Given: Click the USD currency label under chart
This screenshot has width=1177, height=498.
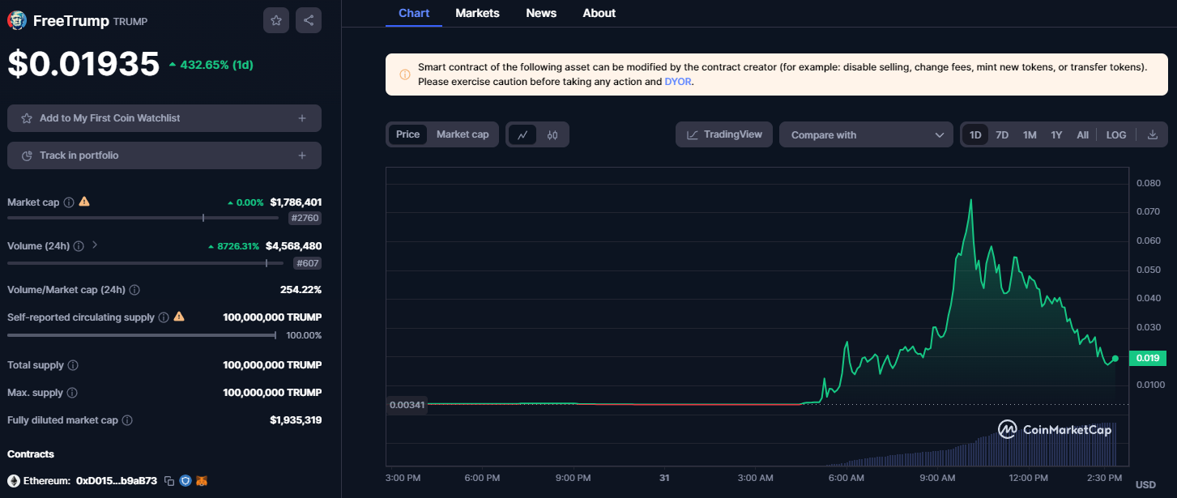Looking at the screenshot, I should pos(1145,485).
